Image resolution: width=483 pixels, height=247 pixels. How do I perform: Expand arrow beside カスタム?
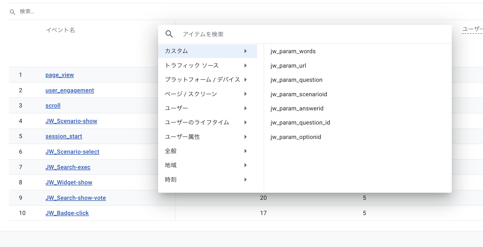coord(245,51)
